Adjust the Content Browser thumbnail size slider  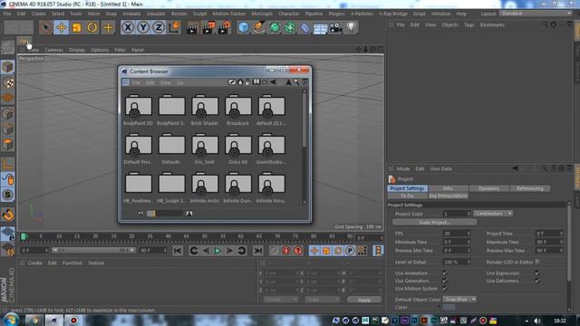point(164,214)
